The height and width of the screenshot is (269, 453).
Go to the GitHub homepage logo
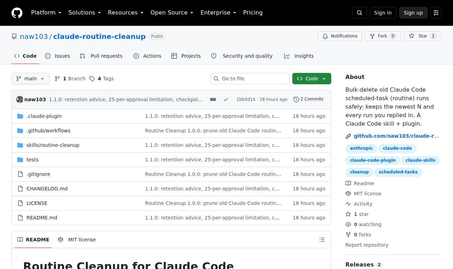click(x=17, y=13)
